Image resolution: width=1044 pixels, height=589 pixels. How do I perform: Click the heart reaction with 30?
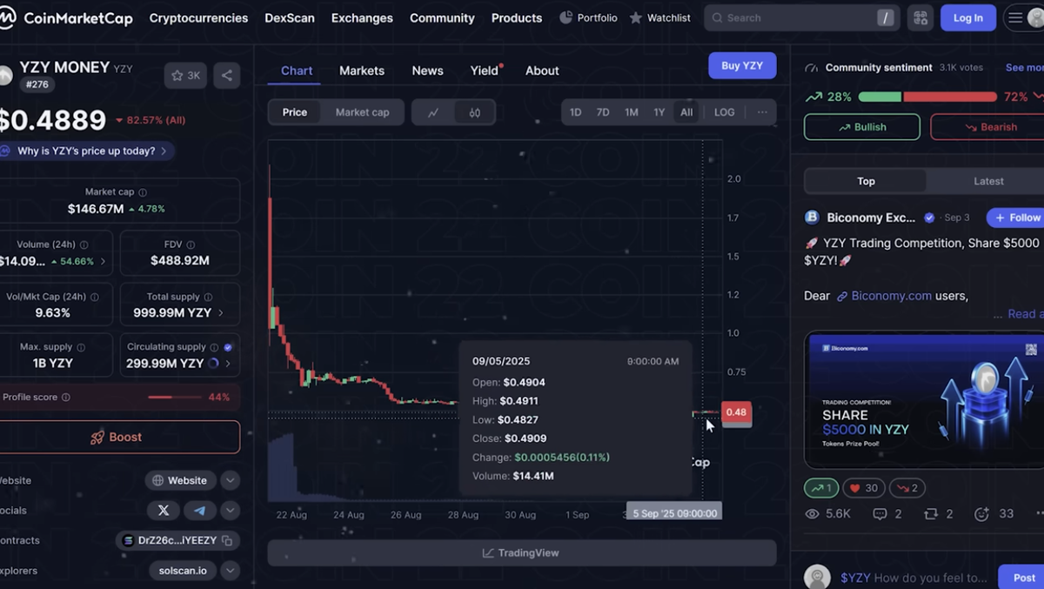[x=863, y=488]
